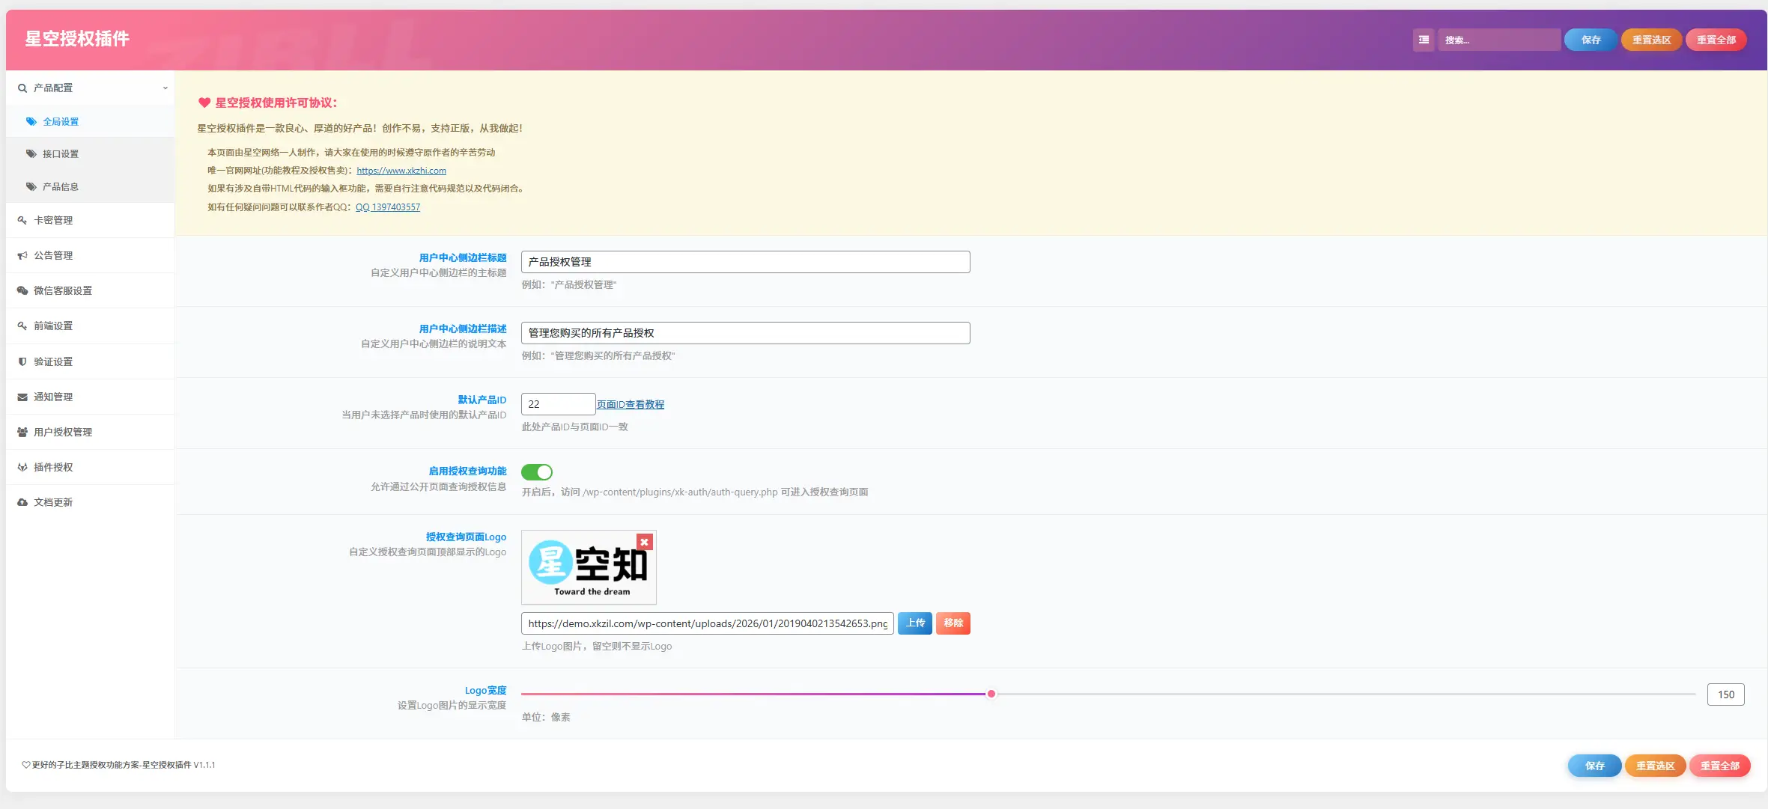Open the 接口设置 submenu item
The image size is (1768, 809).
tap(61, 154)
